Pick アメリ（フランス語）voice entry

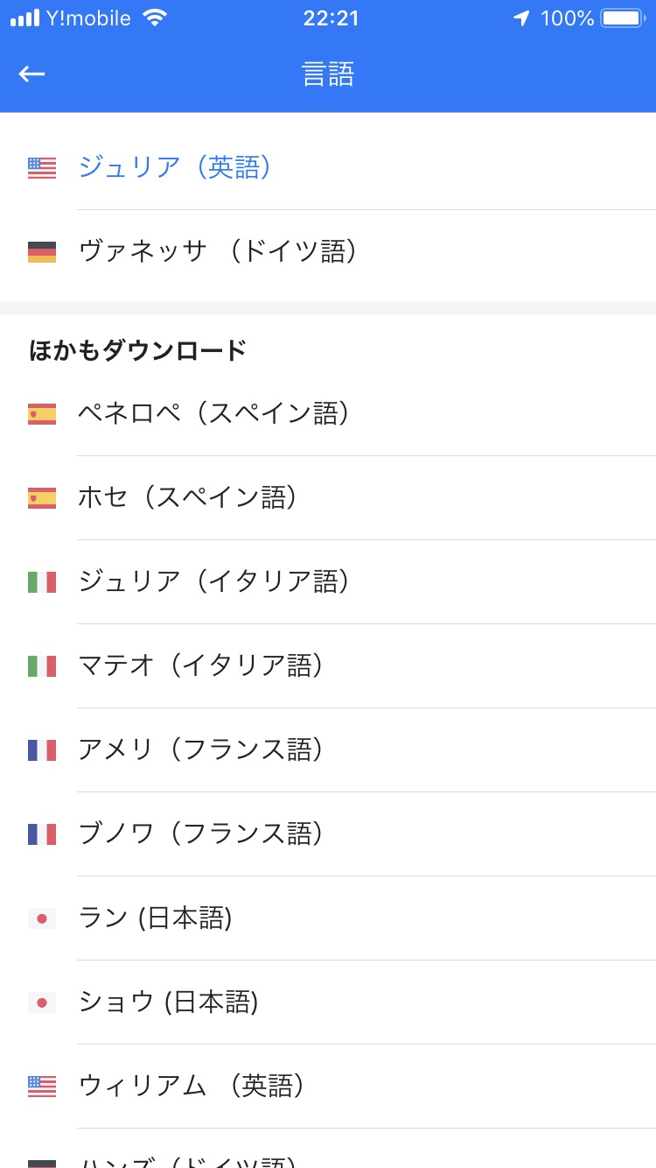point(201,749)
